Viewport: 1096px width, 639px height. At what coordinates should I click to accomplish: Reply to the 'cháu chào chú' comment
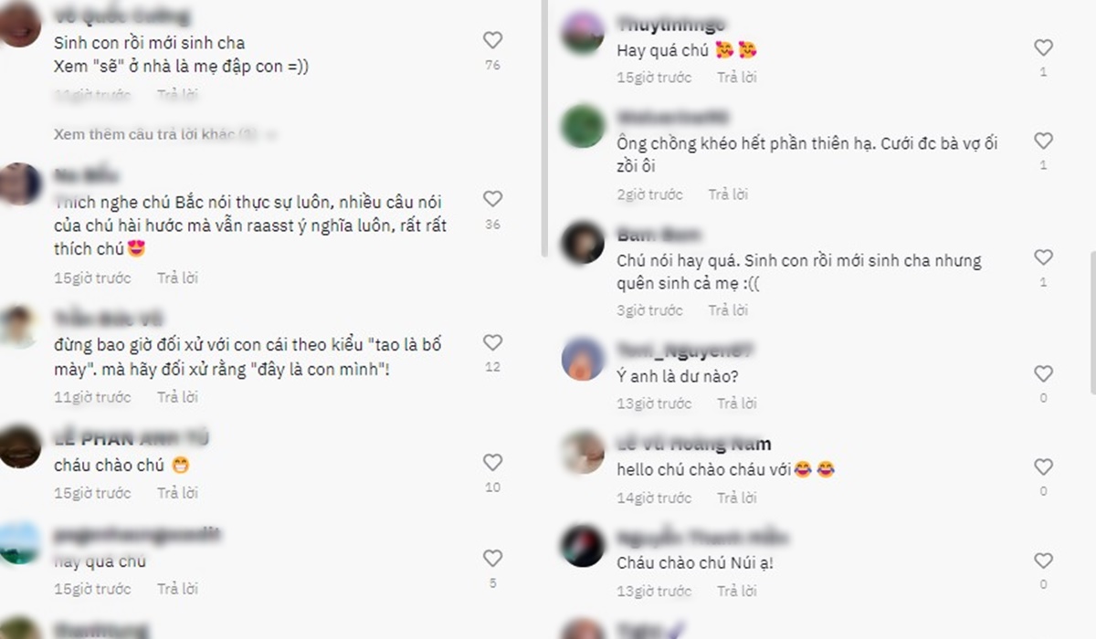[177, 493]
